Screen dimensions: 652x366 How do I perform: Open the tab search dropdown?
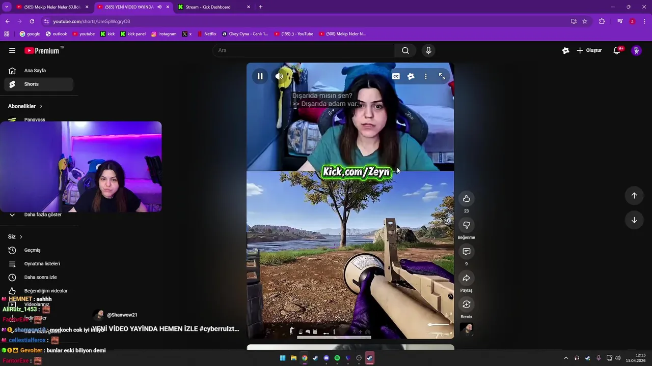pos(7,7)
